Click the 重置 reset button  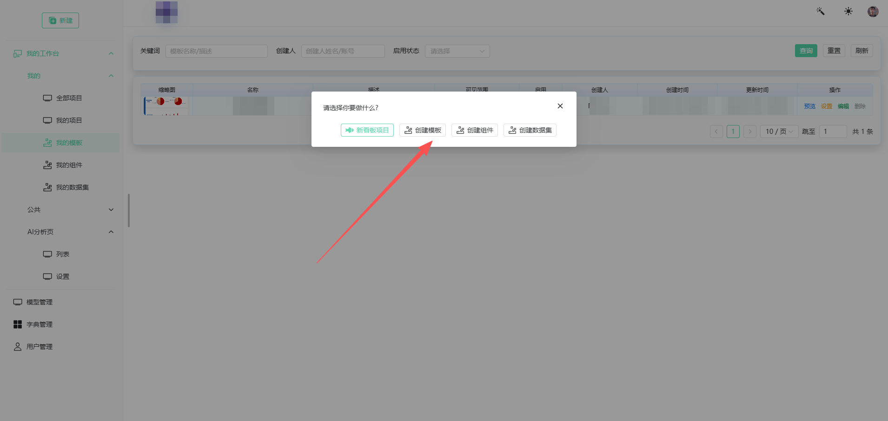(834, 51)
